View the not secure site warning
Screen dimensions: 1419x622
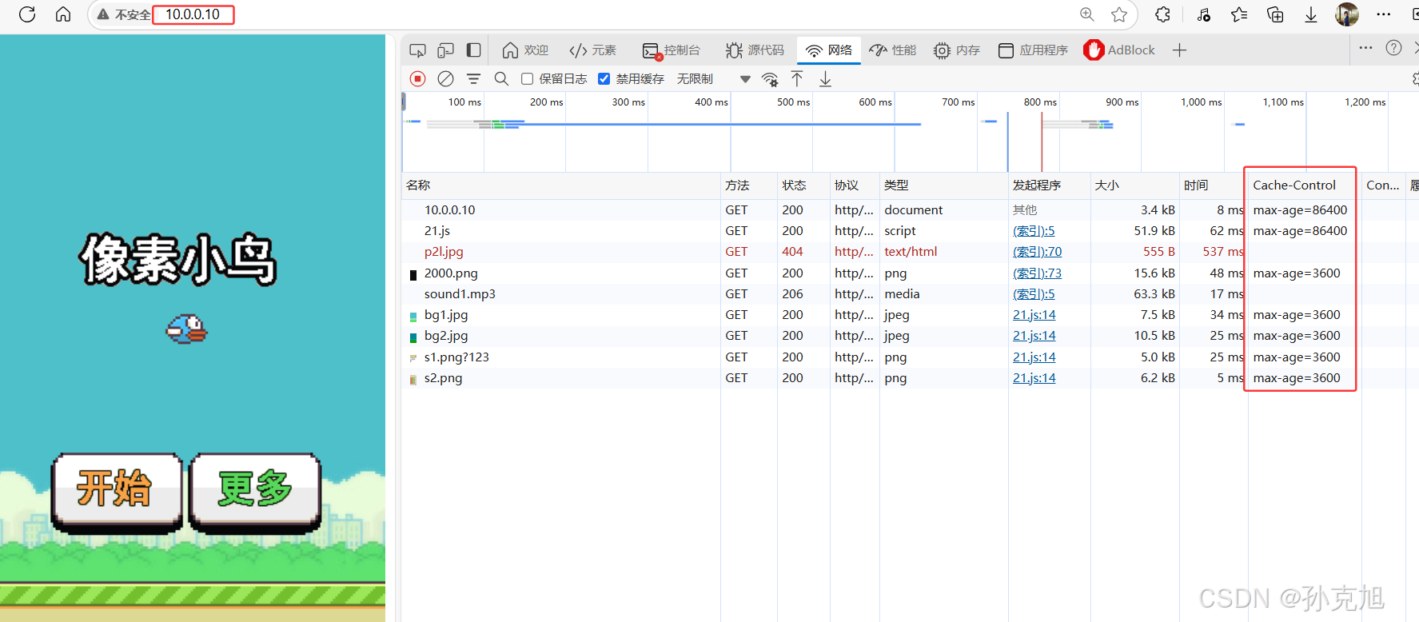click(x=124, y=14)
